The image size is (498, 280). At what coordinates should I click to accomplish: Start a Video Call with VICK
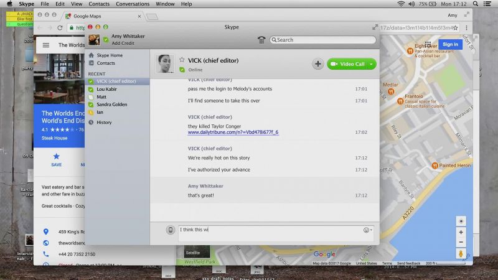coord(347,64)
